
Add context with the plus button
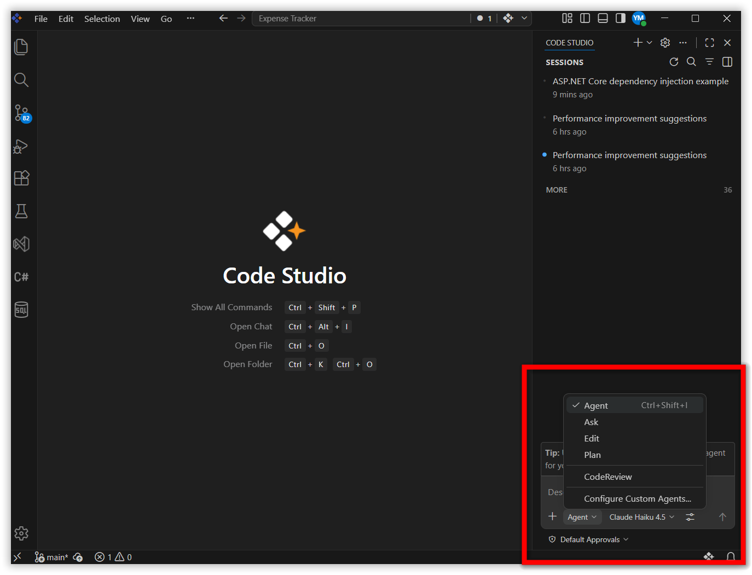(553, 516)
